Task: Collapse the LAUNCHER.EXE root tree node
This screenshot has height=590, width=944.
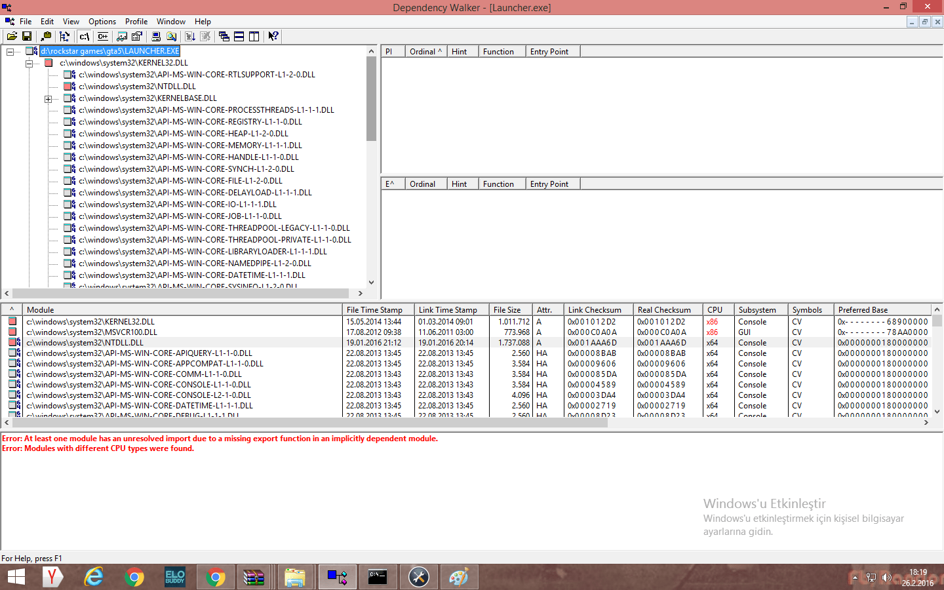Action: point(10,51)
